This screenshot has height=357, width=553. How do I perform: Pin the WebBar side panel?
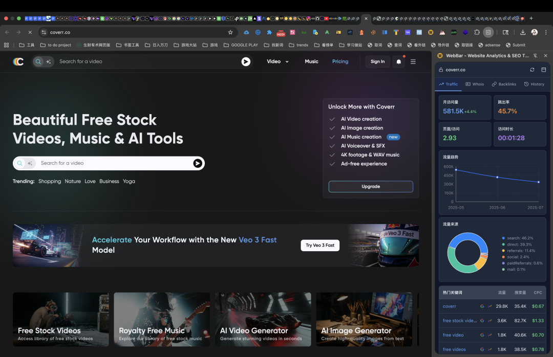(x=536, y=56)
